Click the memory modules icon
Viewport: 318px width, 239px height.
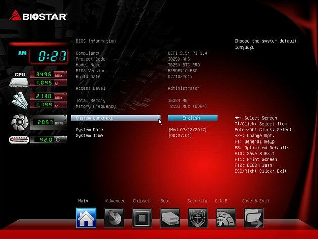[20, 100]
